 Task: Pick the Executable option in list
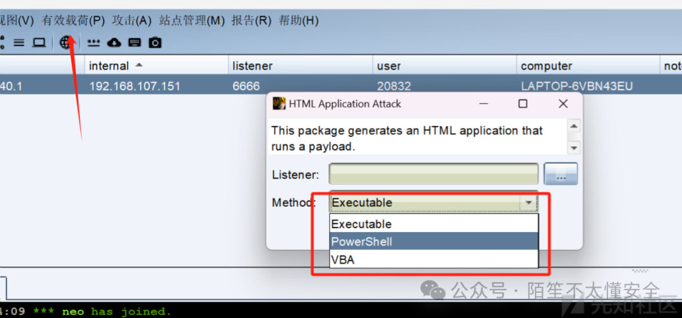click(434, 224)
